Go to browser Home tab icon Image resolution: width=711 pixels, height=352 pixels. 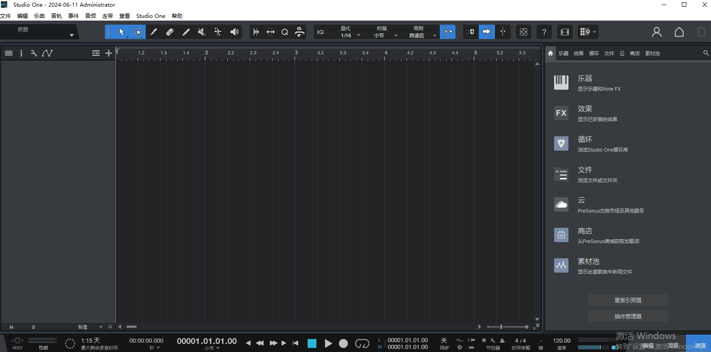(551, 53)
